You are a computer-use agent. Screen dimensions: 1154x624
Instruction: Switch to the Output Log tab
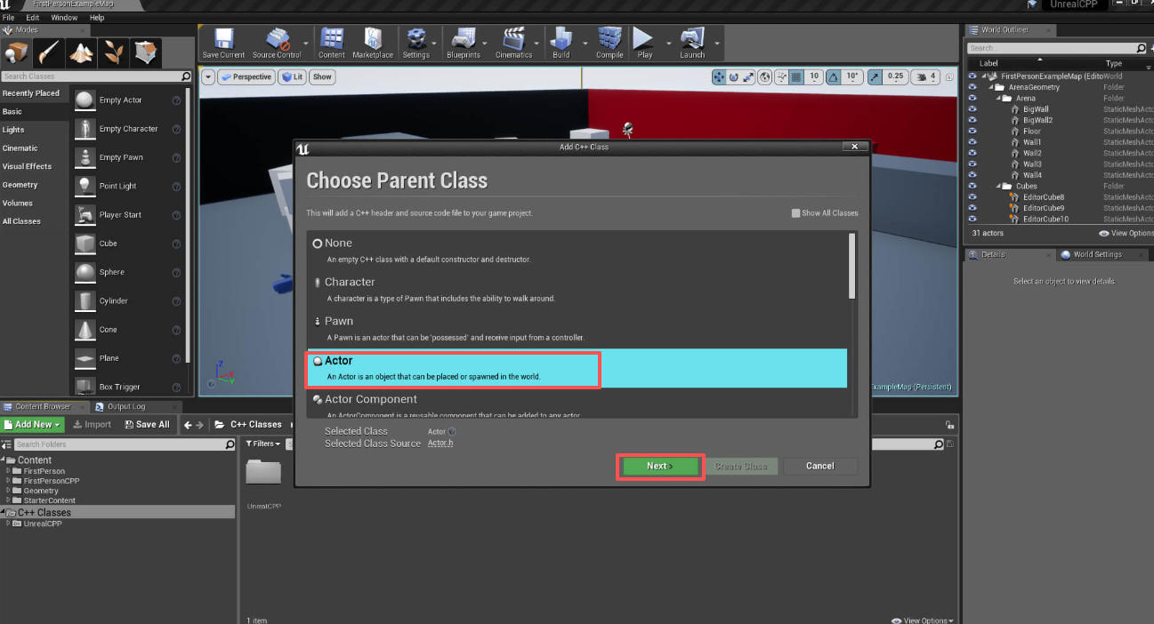[125, 407]
